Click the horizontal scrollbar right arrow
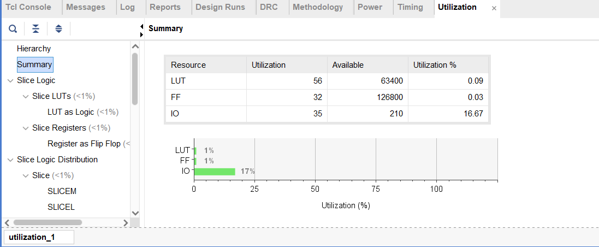 pyautogui.click(x=126, y=222)
